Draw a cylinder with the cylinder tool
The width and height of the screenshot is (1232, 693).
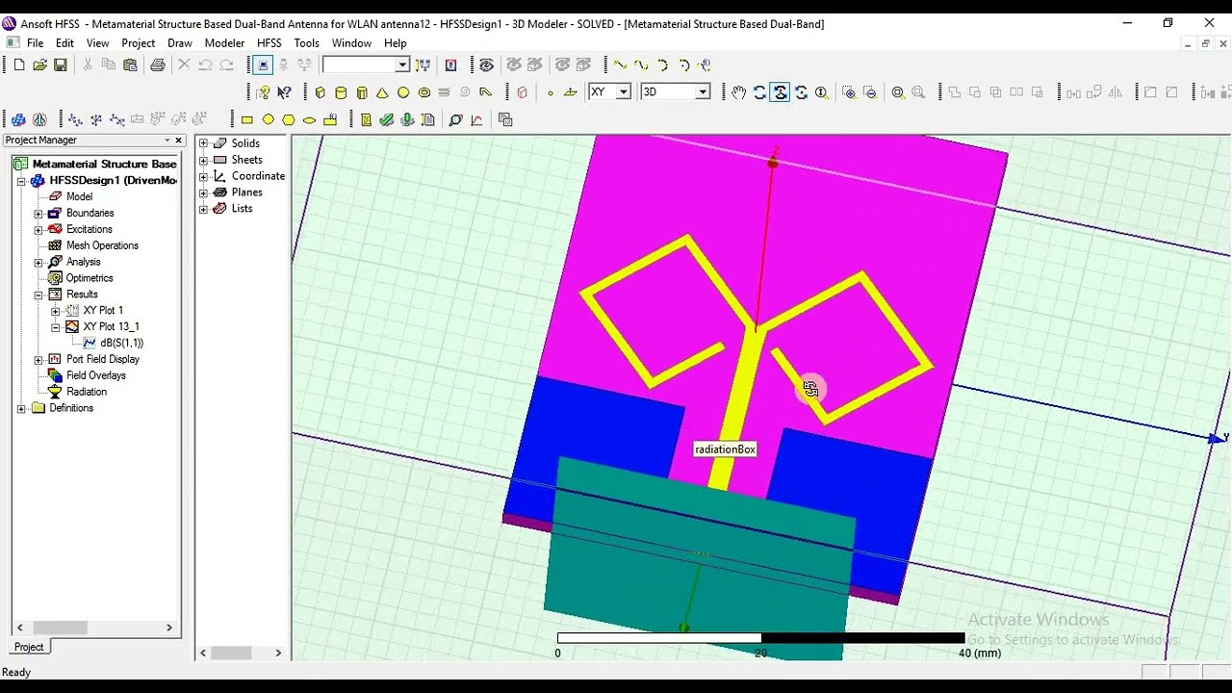pyautogui.click(x=341, y=92)
